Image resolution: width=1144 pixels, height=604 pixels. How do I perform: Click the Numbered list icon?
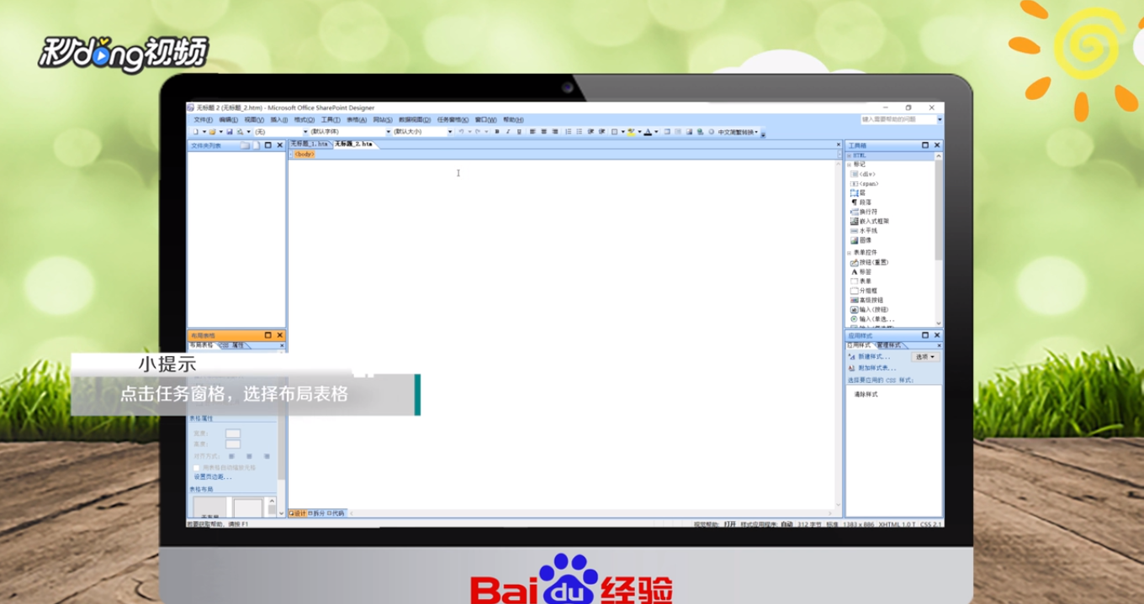[x=568, y=132]
